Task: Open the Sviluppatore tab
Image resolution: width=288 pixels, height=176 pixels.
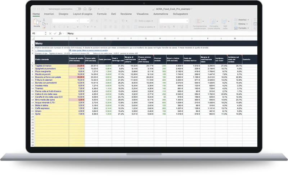Action: coord(180,14)
